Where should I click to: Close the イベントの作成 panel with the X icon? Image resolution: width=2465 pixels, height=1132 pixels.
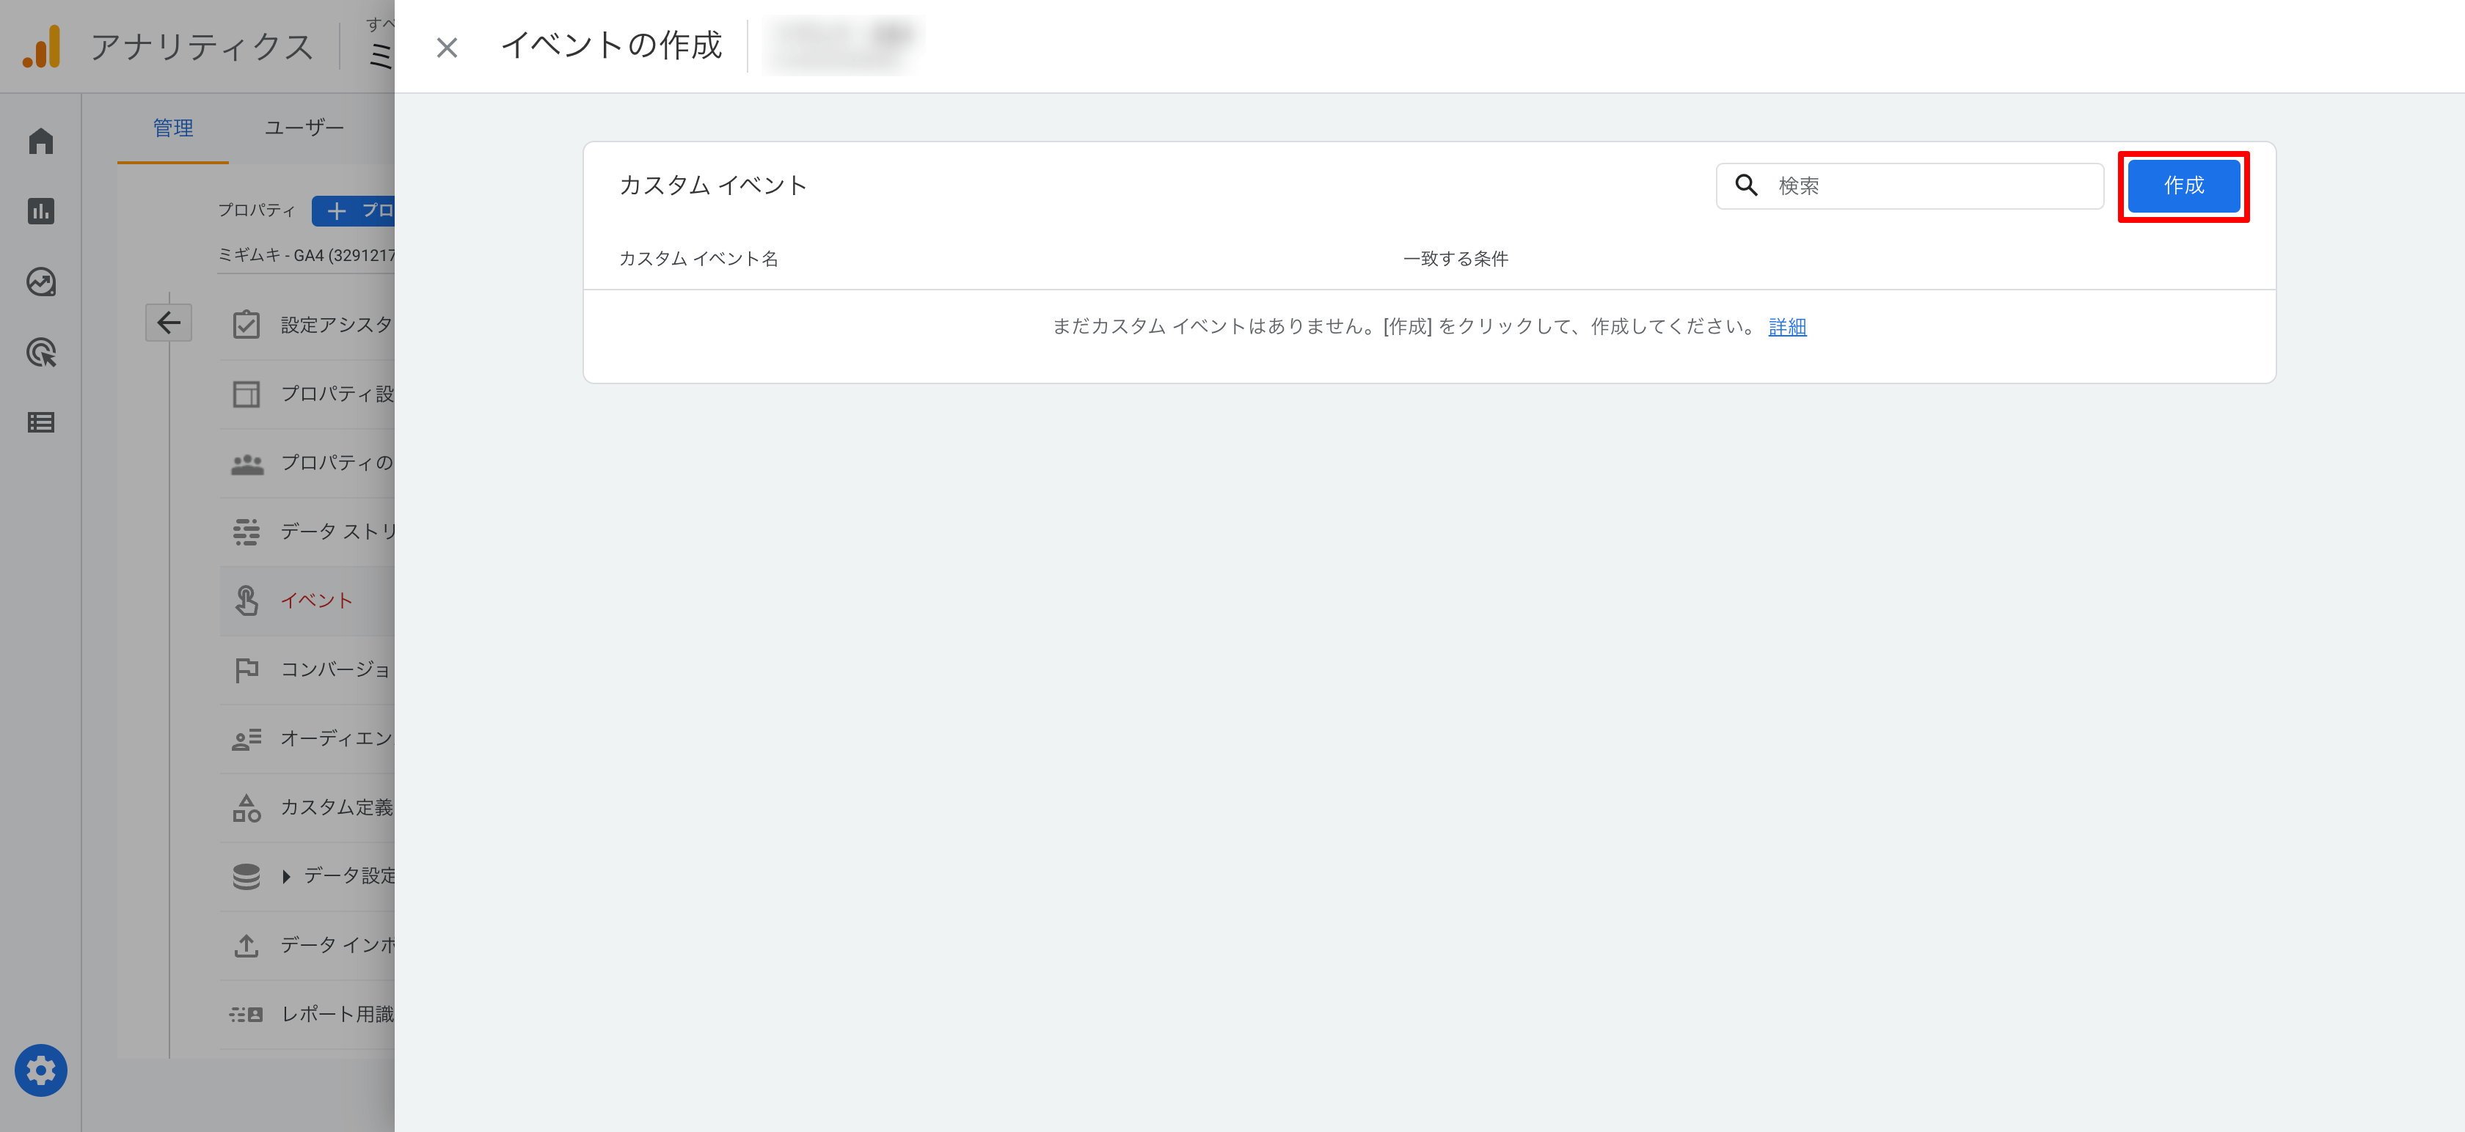click(447, 47)
